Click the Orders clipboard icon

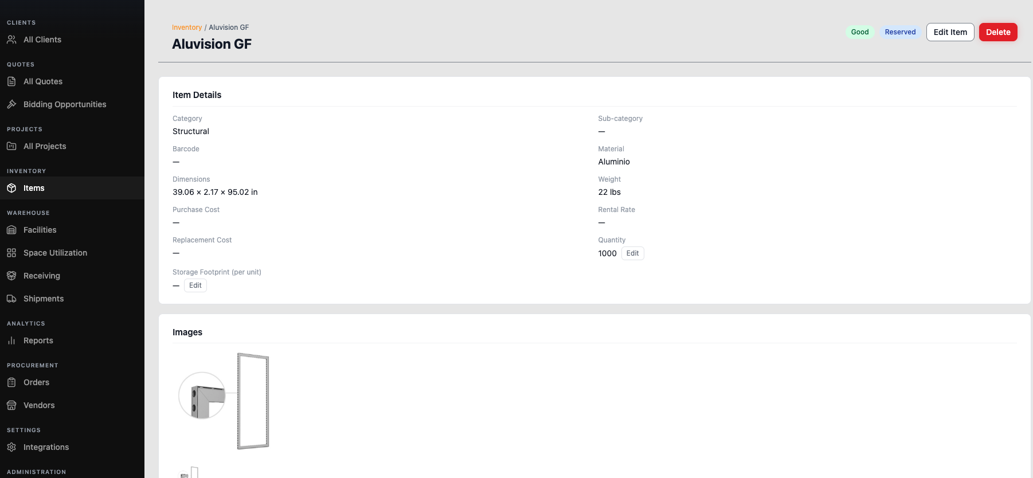(x=11, y=382)
